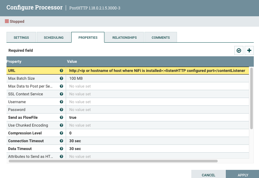The image size is (259, 178).
Task: Select the SSL Context Service property name
Action: [x=26, y=94]
